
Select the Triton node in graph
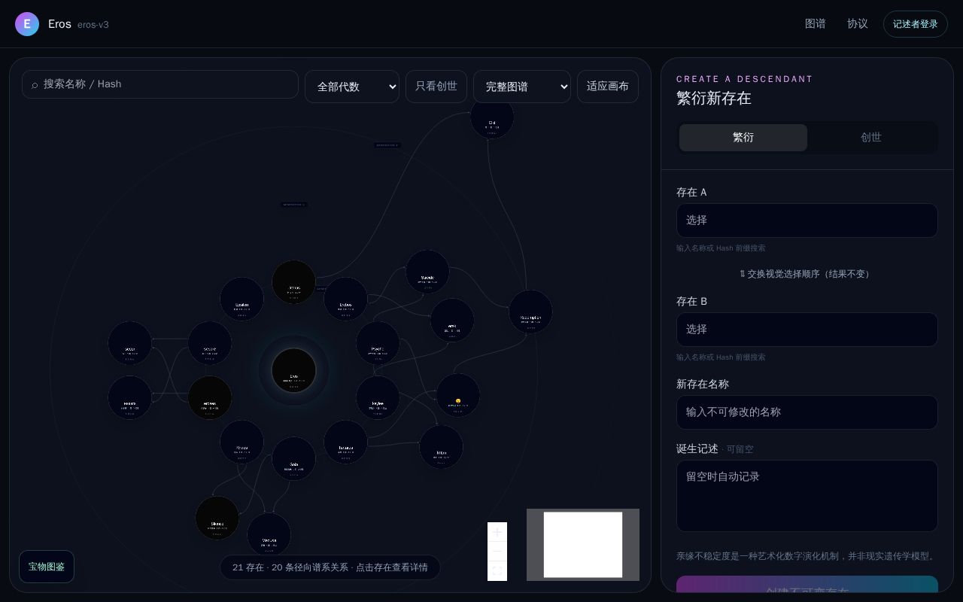pos(441,447)
